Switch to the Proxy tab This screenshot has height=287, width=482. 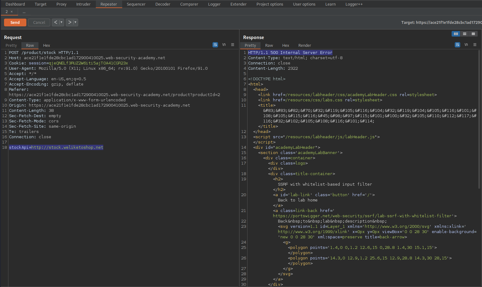tap(61, 4)
